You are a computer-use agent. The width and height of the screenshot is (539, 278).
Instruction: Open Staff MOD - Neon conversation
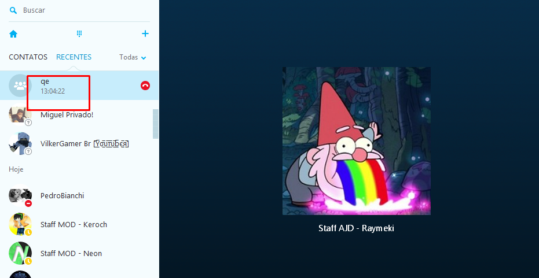pyautogui.click(x=79, y=253)
